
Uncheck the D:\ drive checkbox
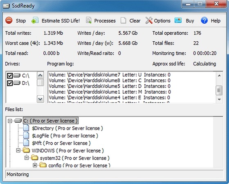(x=10, y=83)
